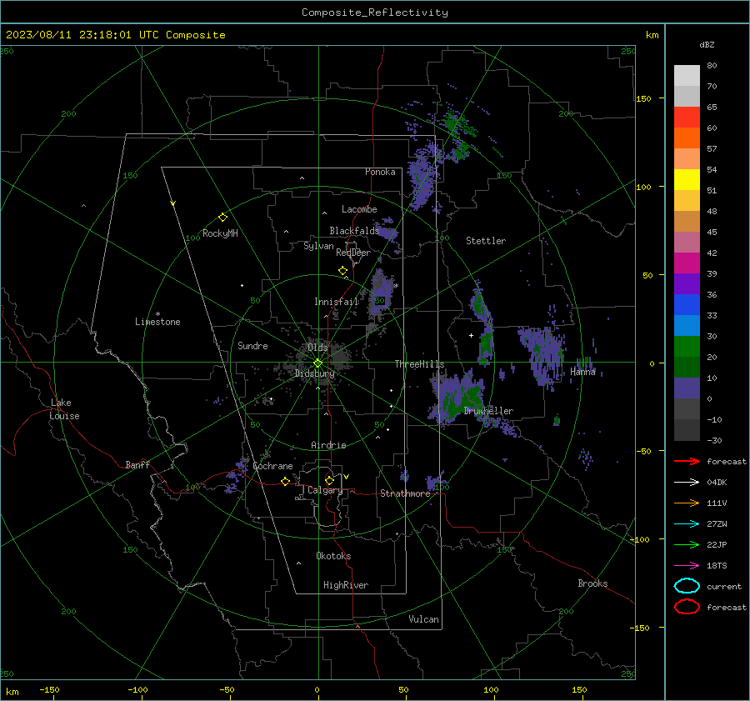750x701 pixels.
Task: Pick the magenta 42–39 dBZ swatch
Action: tap(687, 263)
